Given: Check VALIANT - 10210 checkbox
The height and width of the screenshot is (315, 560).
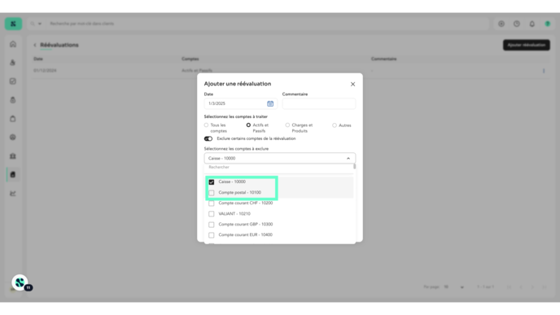Looking at the screenshot, I should [x=212, y=214].
